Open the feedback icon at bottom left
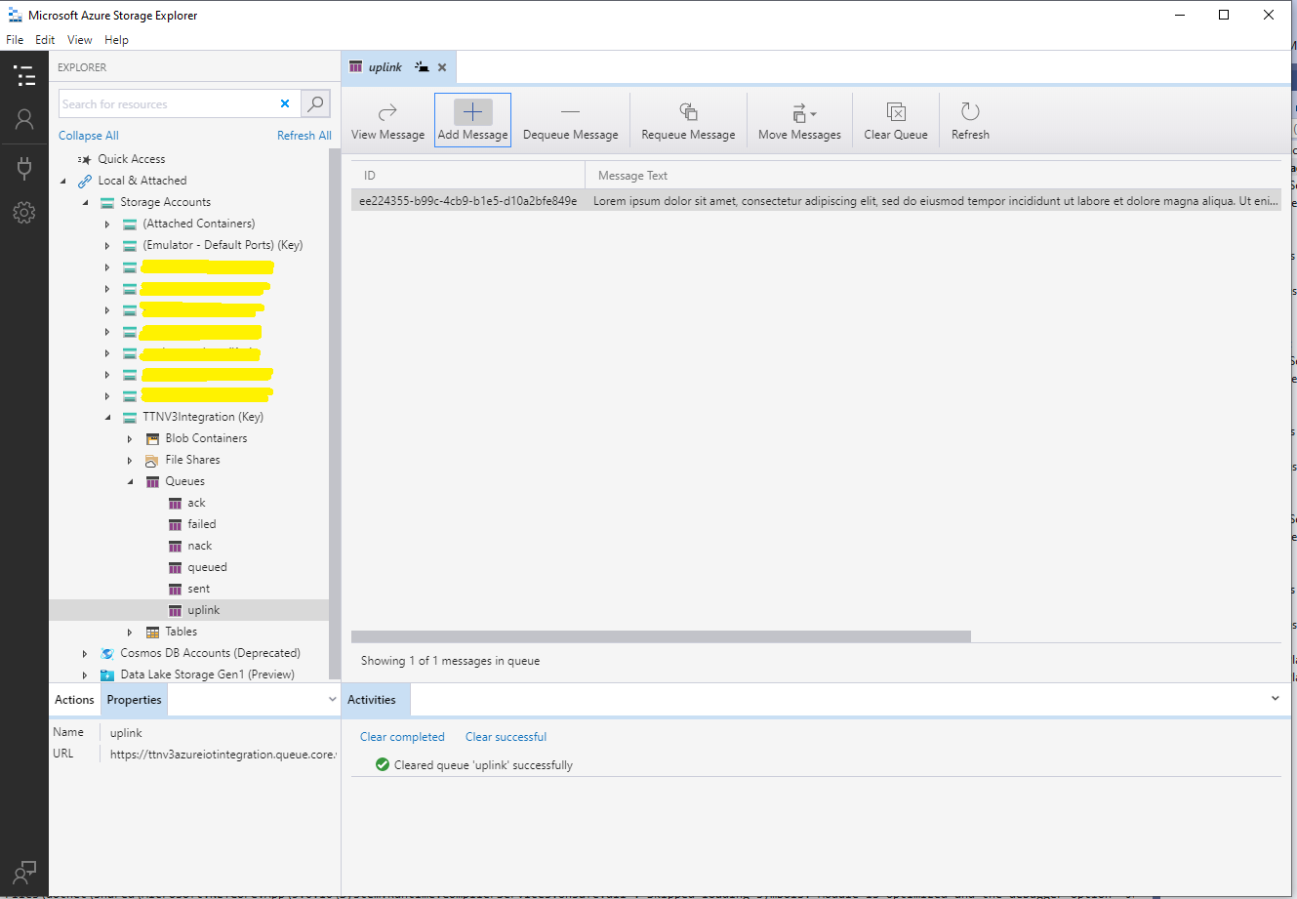Screen dimensions: 1297x899 coord(24,872)
